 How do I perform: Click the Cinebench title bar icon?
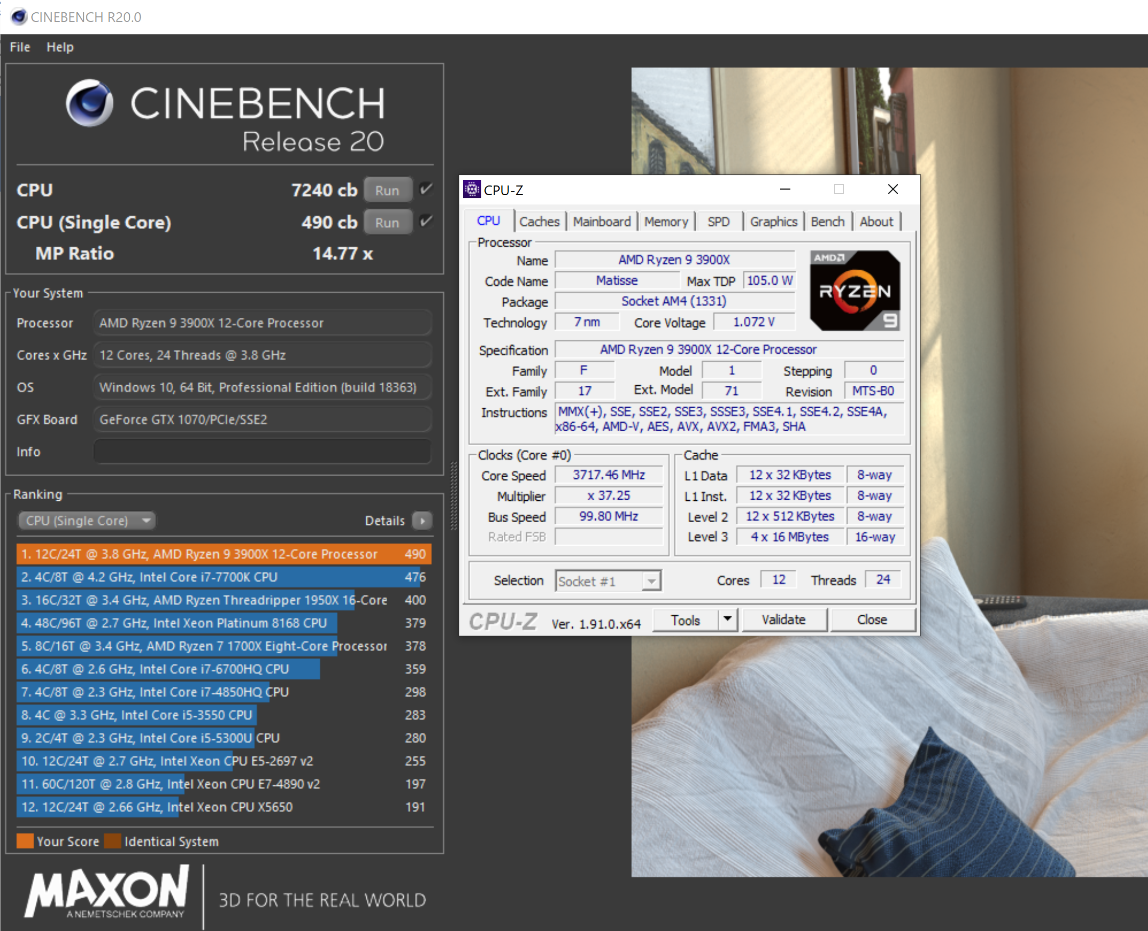click(18, 17)
